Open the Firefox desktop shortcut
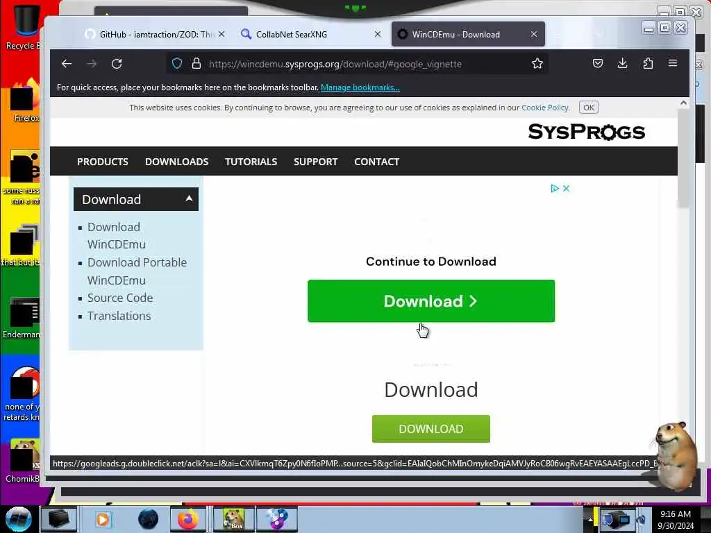 (x=23, y=102)
